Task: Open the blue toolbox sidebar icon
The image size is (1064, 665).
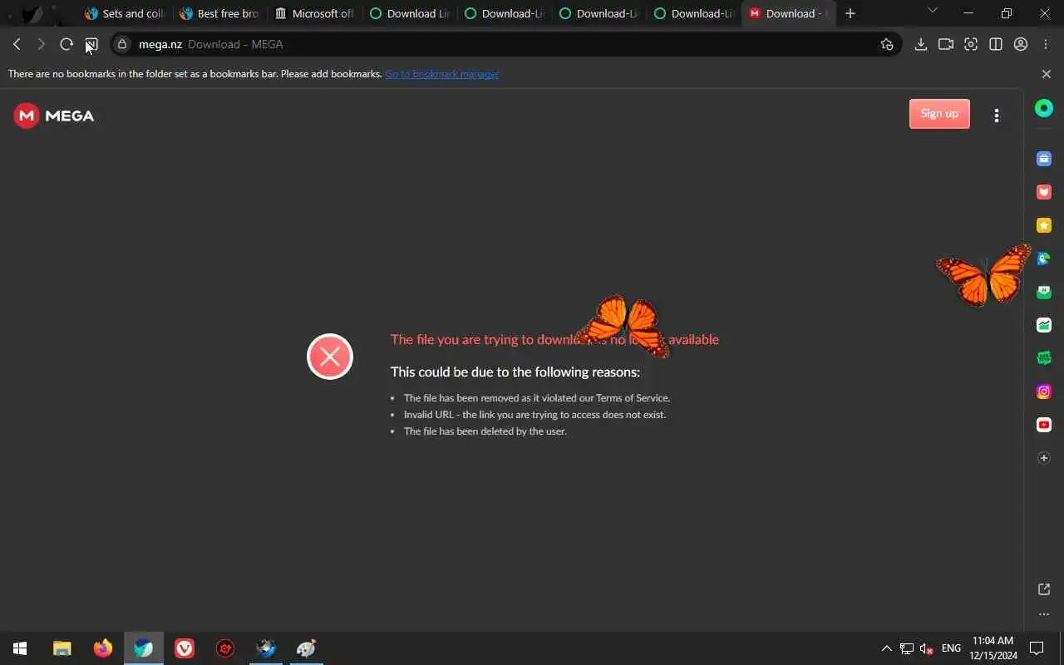Action: (1044, 159)
